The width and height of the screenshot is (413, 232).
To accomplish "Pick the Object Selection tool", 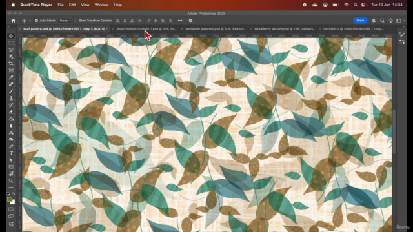I will pyautogui.click(x=11, y=57).
